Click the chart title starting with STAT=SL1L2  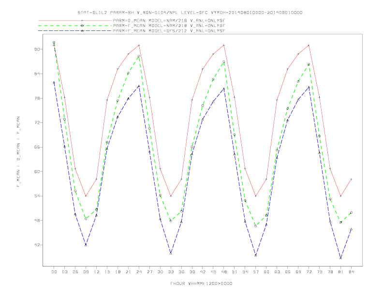point(190,13)
